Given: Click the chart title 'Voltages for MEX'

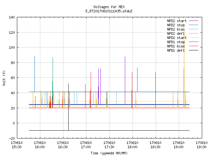Looking at the screenshot, I should tap(109, 7).
